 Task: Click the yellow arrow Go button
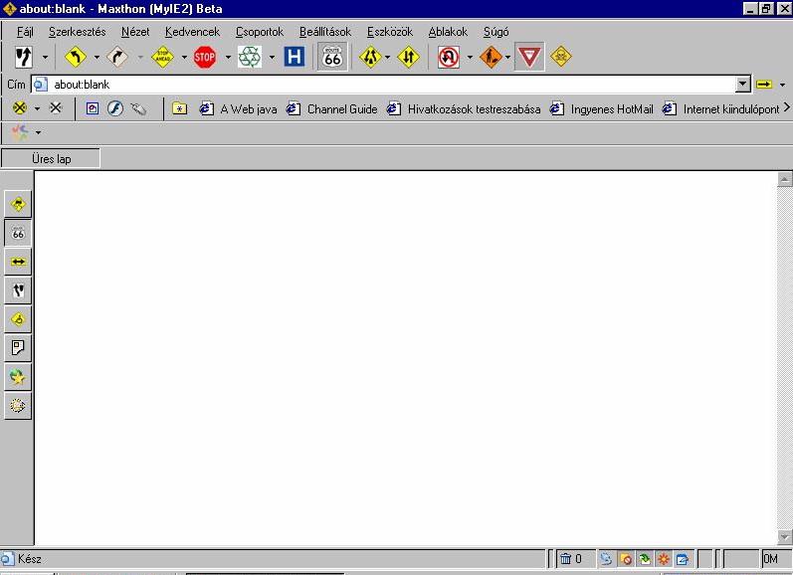(764, 85)
